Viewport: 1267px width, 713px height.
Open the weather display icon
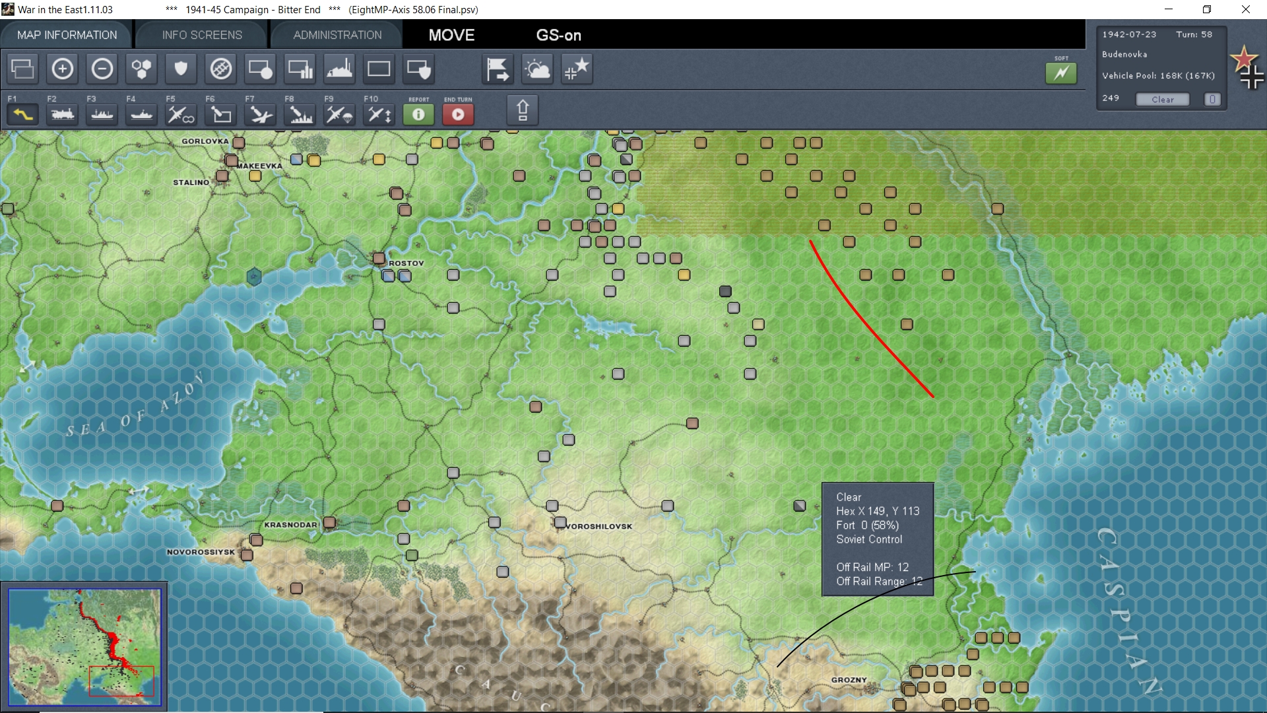tap(537, 69)
